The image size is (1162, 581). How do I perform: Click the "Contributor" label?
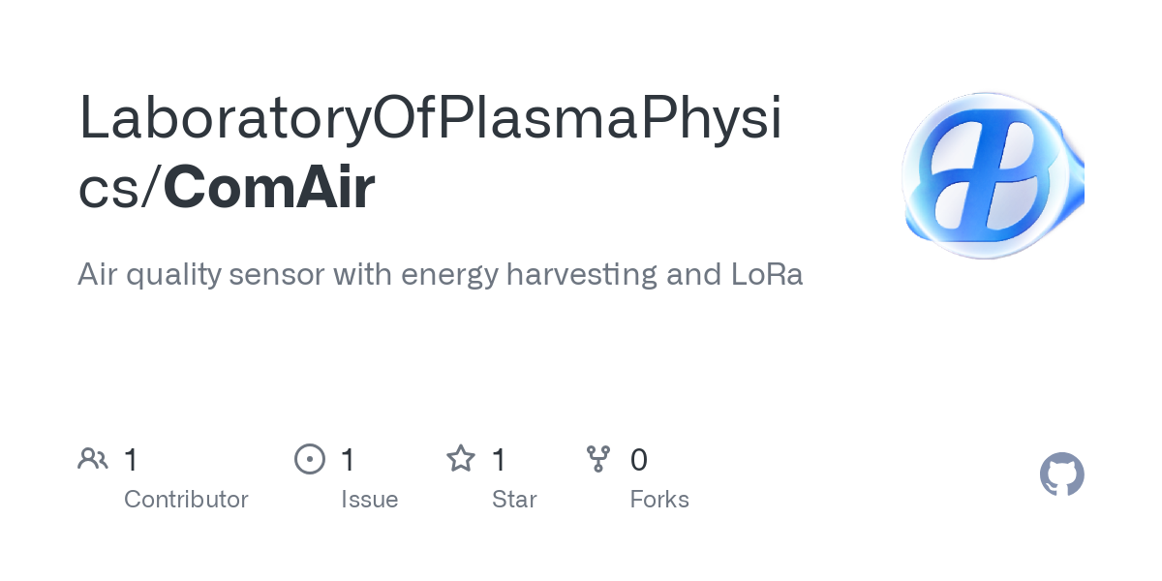point(186,500)
